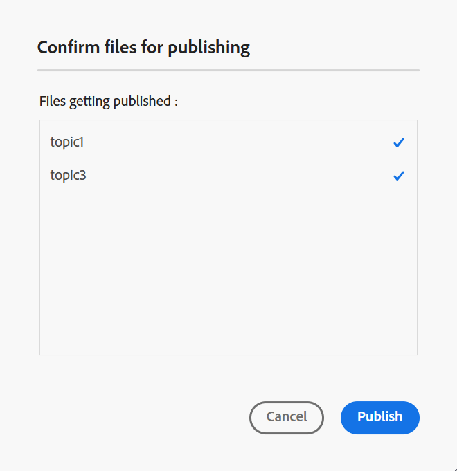
Task: Click the empty gap between topic1 and its checkmark
Action: (235, 142)
